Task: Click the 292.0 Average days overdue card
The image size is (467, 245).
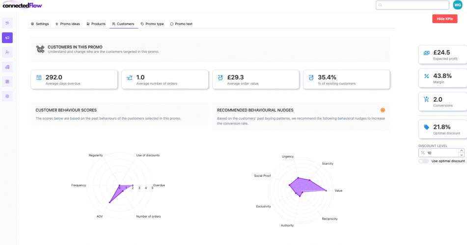Action: point(74,79)
